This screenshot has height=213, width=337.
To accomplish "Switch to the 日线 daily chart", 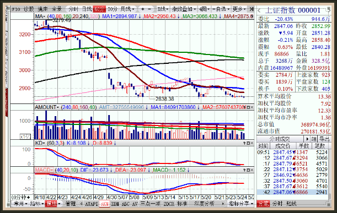I will (x=87, y=9).
